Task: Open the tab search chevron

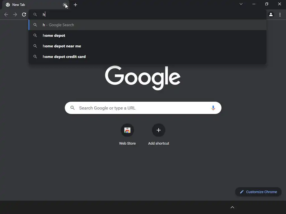Action: (241, 4)
